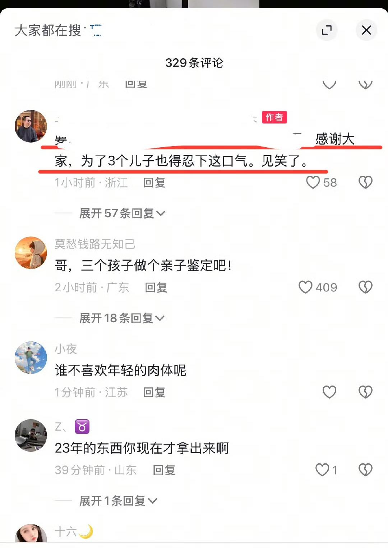Expand 18 replies under 亲子鉴定 comment

122,318
